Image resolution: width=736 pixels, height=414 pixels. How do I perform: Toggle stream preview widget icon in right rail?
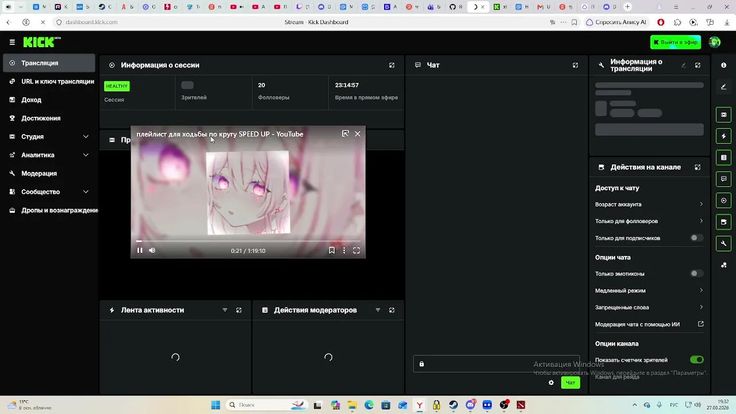pyautogui.click(x=724, y=114)
